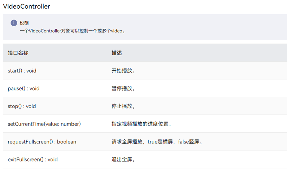Click the VideoController note description text
Viewport: 296px width, 175px height.
73,31
